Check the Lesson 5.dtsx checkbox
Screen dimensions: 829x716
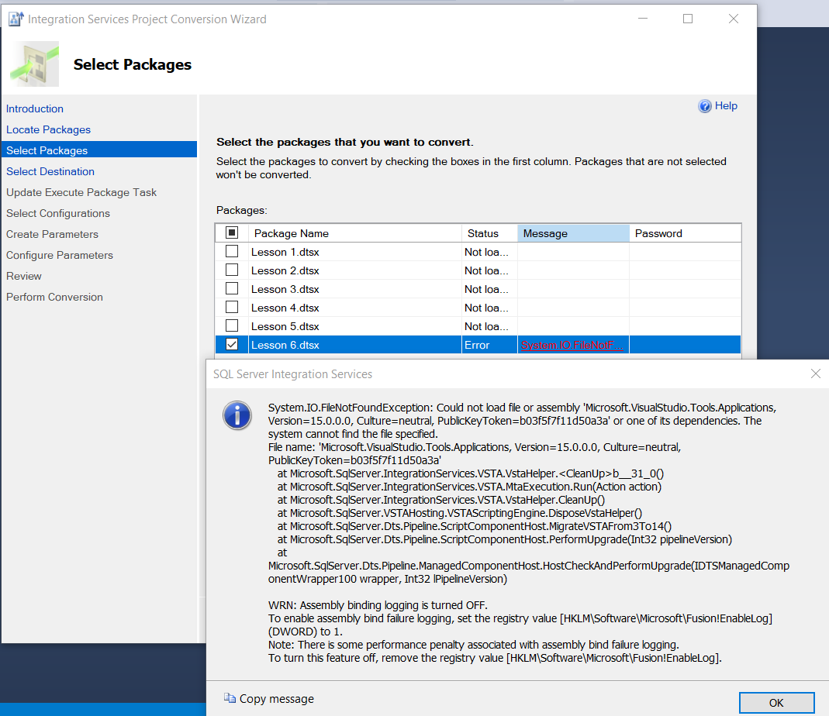(232, 325)
